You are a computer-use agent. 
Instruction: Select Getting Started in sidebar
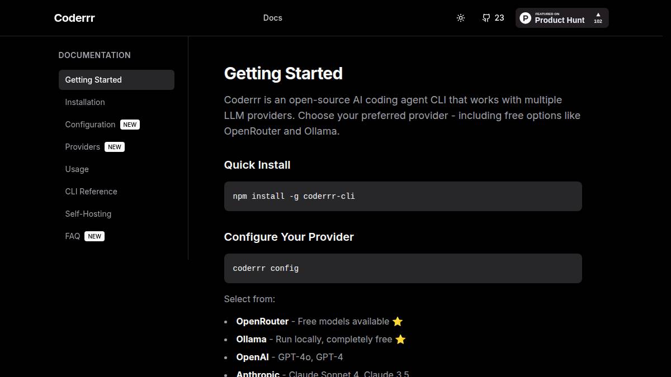coord(116,80)
